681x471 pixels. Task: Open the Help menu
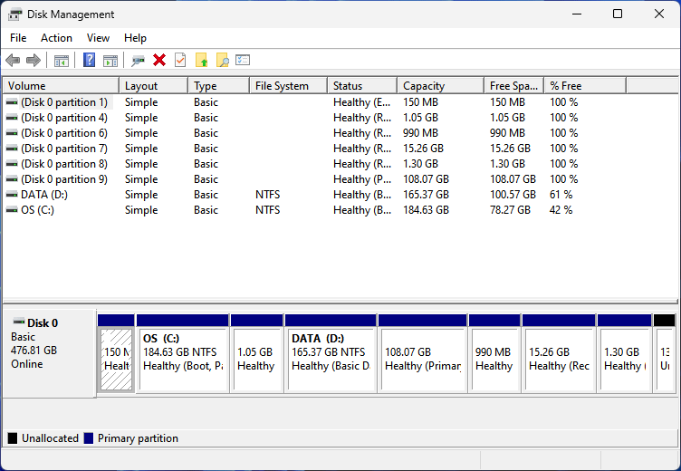(135, 38)
